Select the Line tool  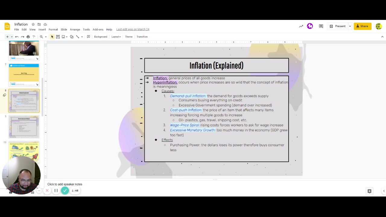tap(78, 37)
